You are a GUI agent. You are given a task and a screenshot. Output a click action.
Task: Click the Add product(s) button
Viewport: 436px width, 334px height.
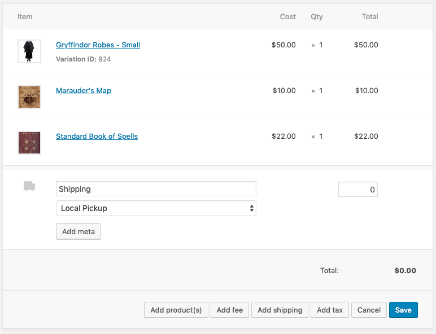pyautogui.click(x=176, y=310)
